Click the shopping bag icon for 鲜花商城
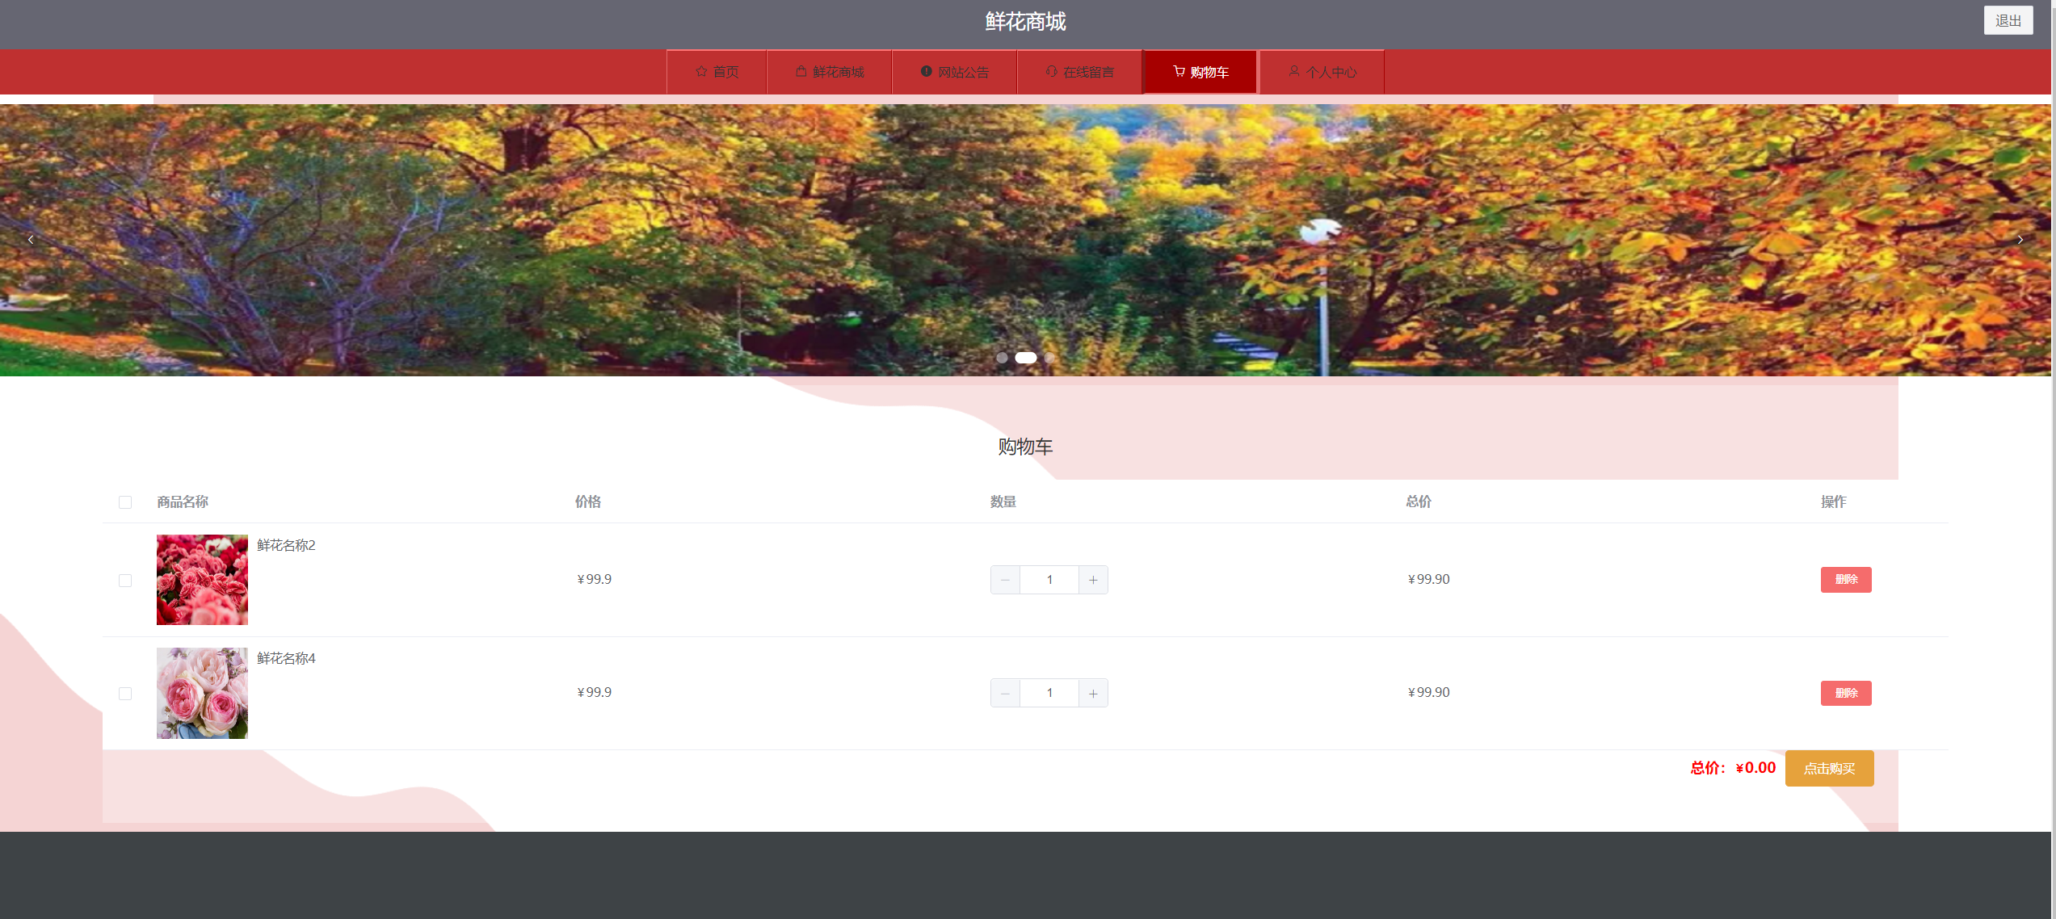Screen dimensions: 2056x919 (801, 72)
